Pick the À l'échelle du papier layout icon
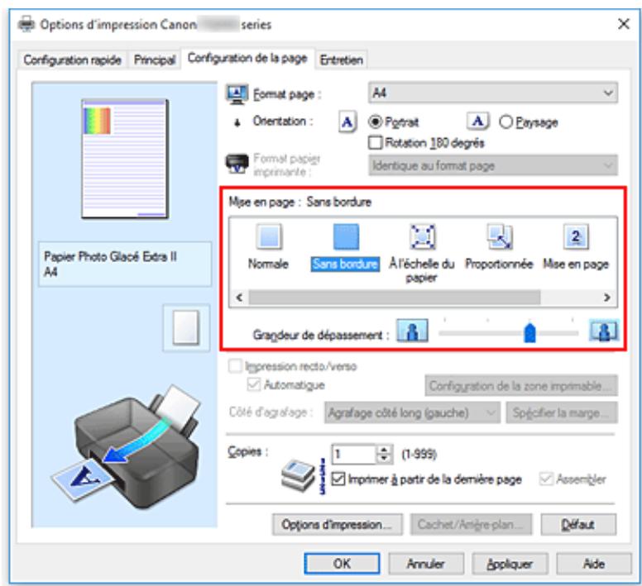The image size is (642, 586). [x=422, y=236]
